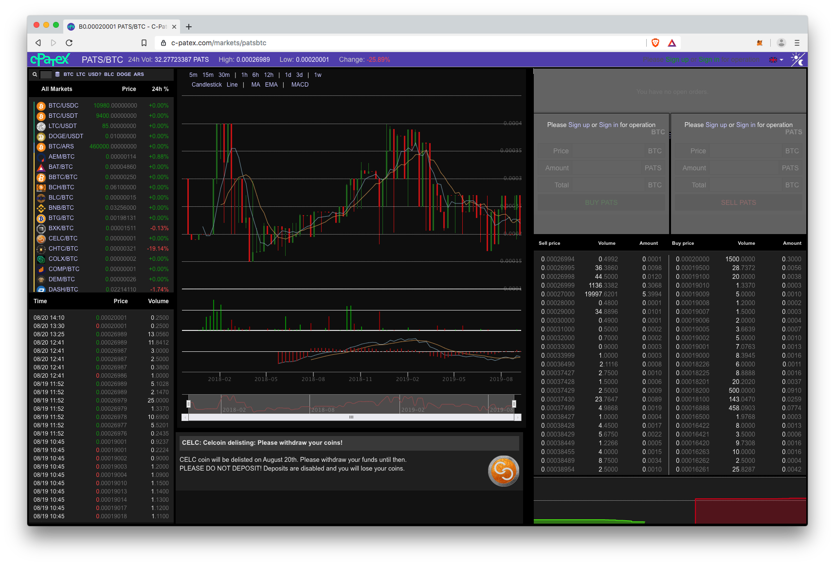The image size is (835, 565).
Task: Switch chart type to Line
Action: [x=232, y=85]
